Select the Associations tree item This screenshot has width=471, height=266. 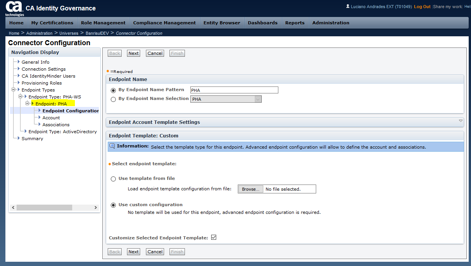tap(56, 124)
